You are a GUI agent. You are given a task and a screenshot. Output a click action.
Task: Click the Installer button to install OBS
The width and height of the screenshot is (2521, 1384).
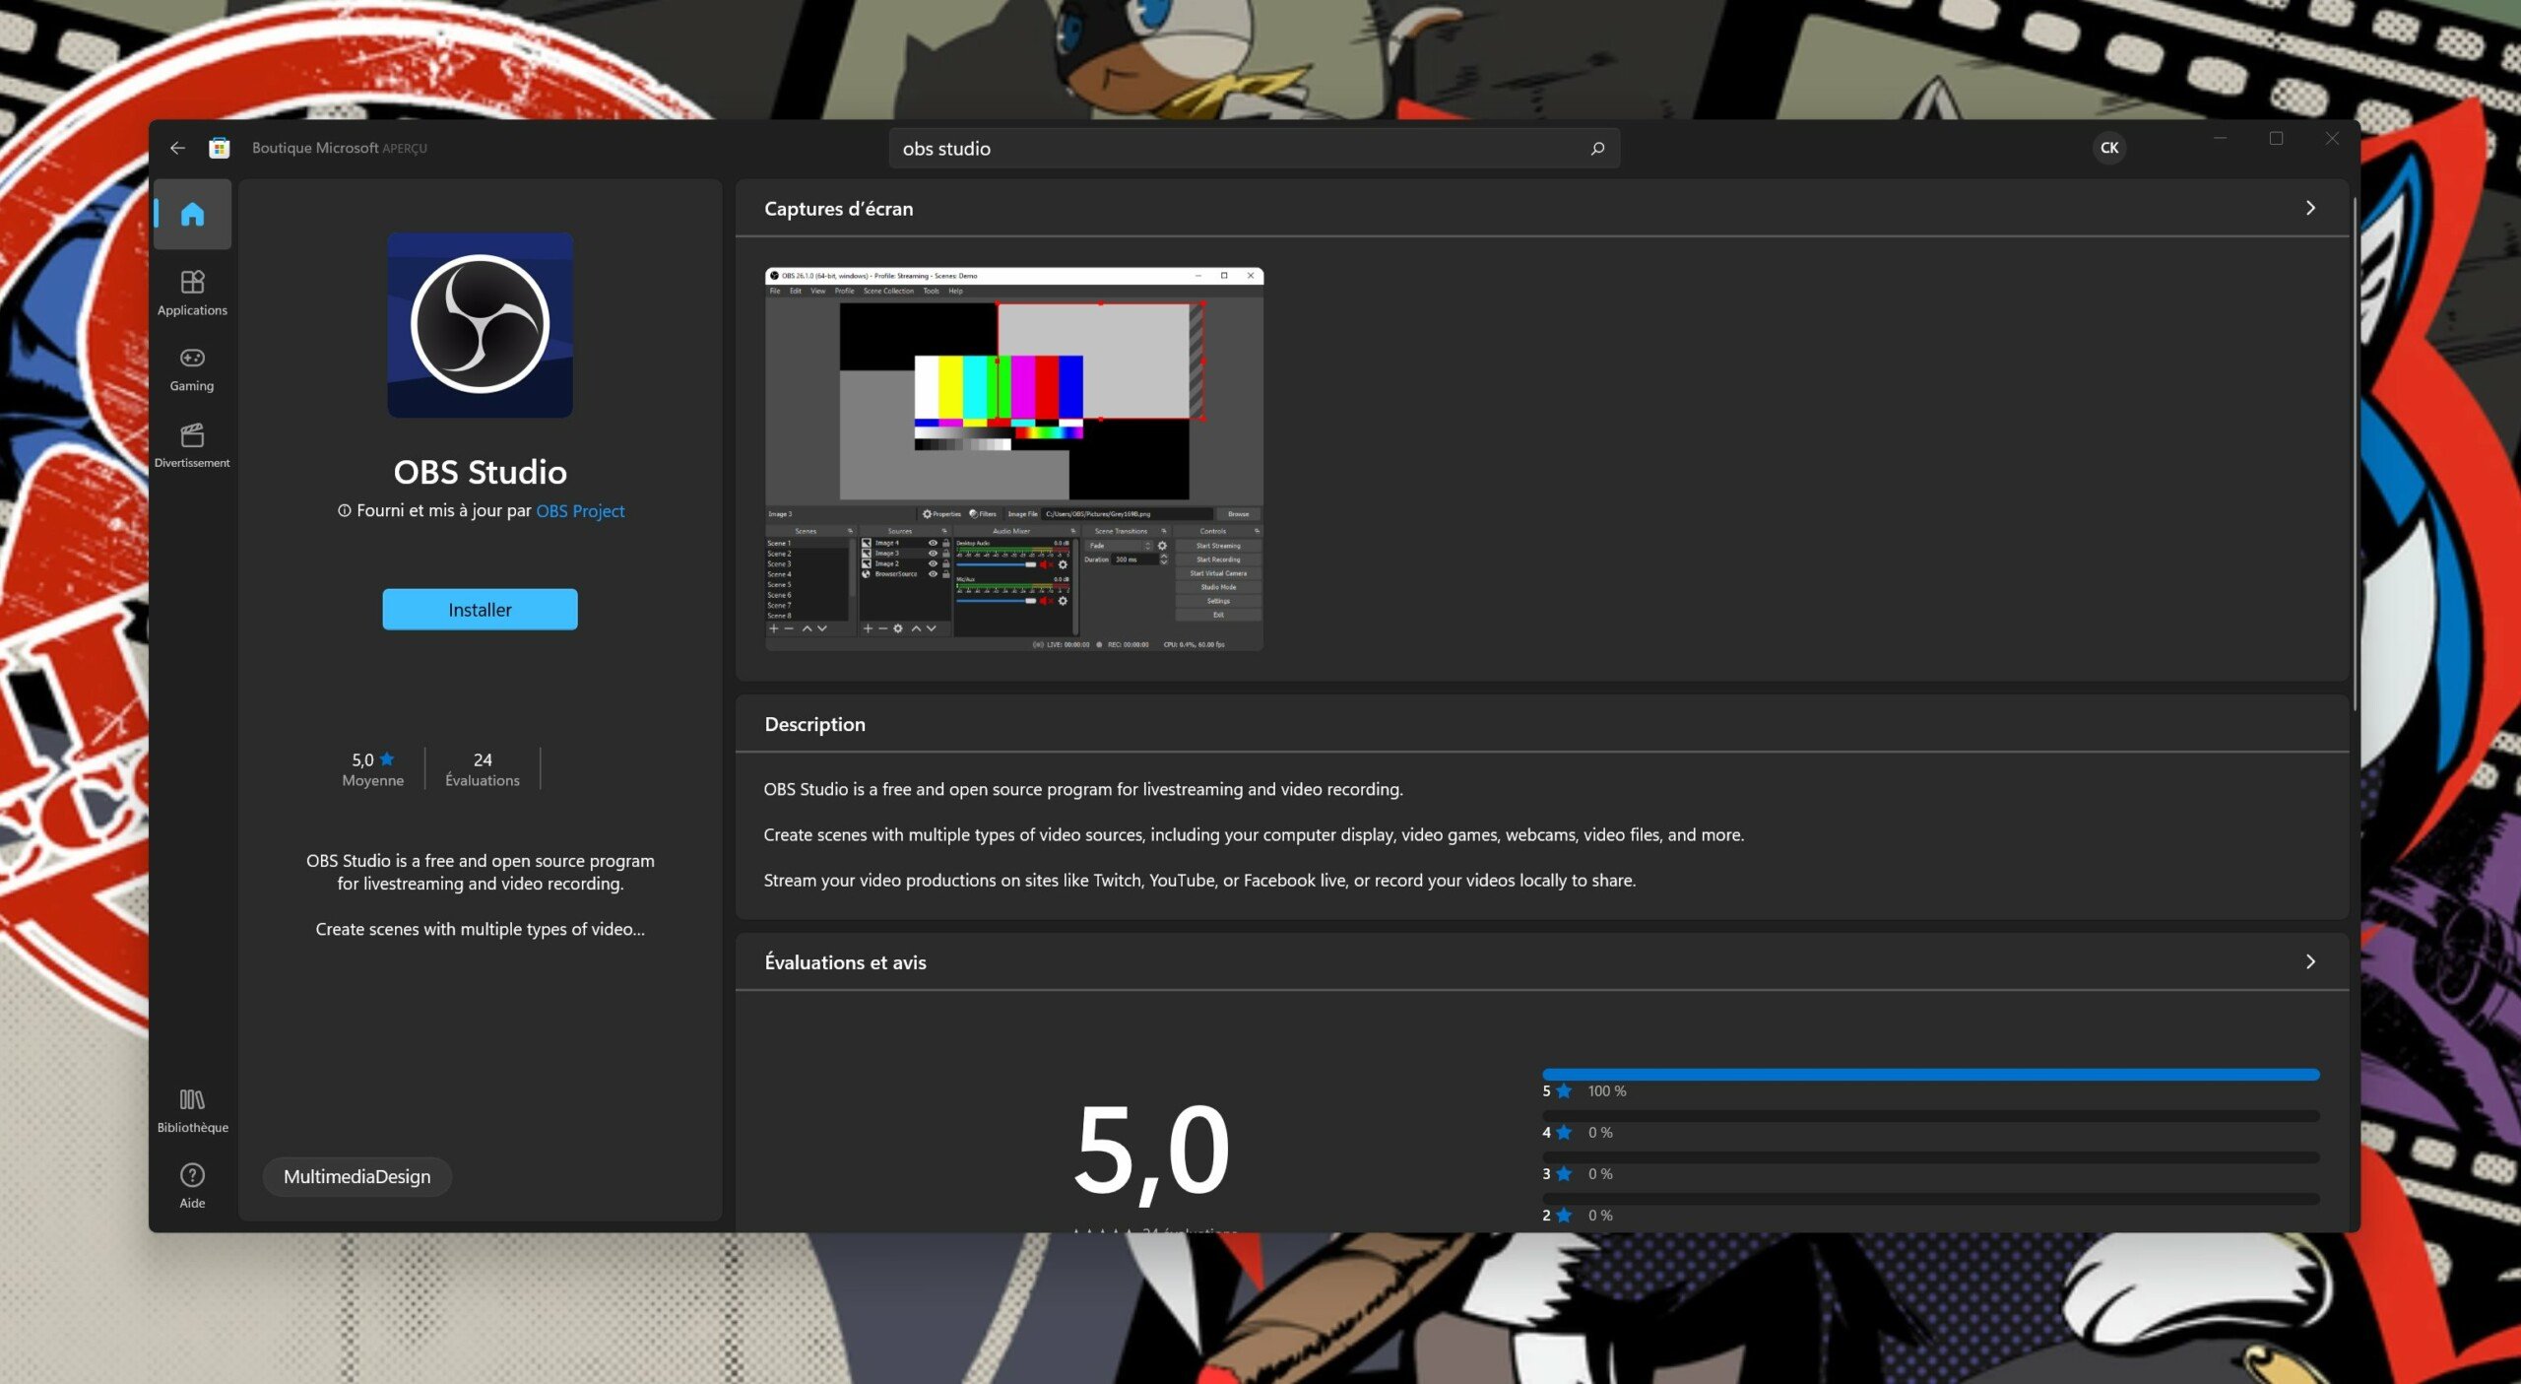(479, 609)
